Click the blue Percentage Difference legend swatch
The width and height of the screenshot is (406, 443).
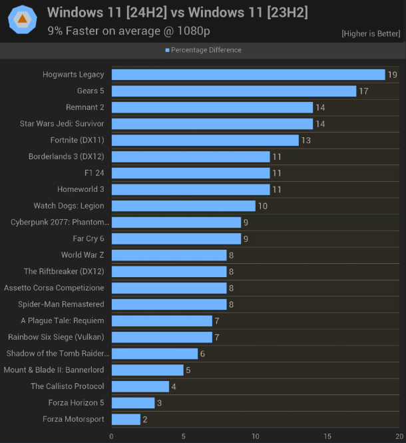pyautogui.click(x=167, y=51)
